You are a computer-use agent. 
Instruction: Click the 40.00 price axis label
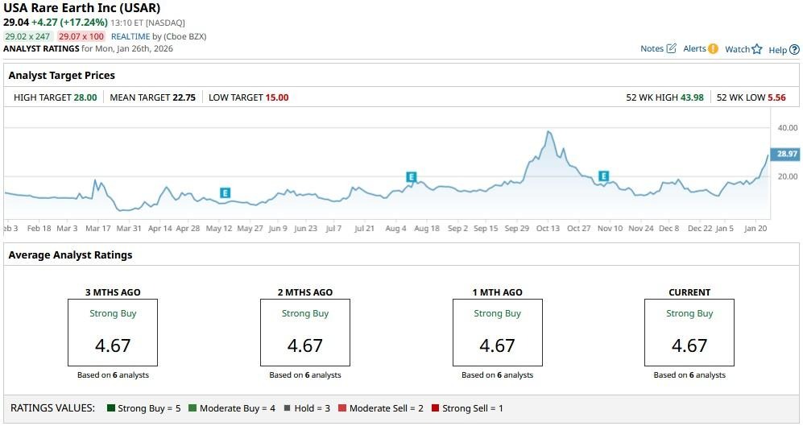pyautogui.click(x=788, y=127)
